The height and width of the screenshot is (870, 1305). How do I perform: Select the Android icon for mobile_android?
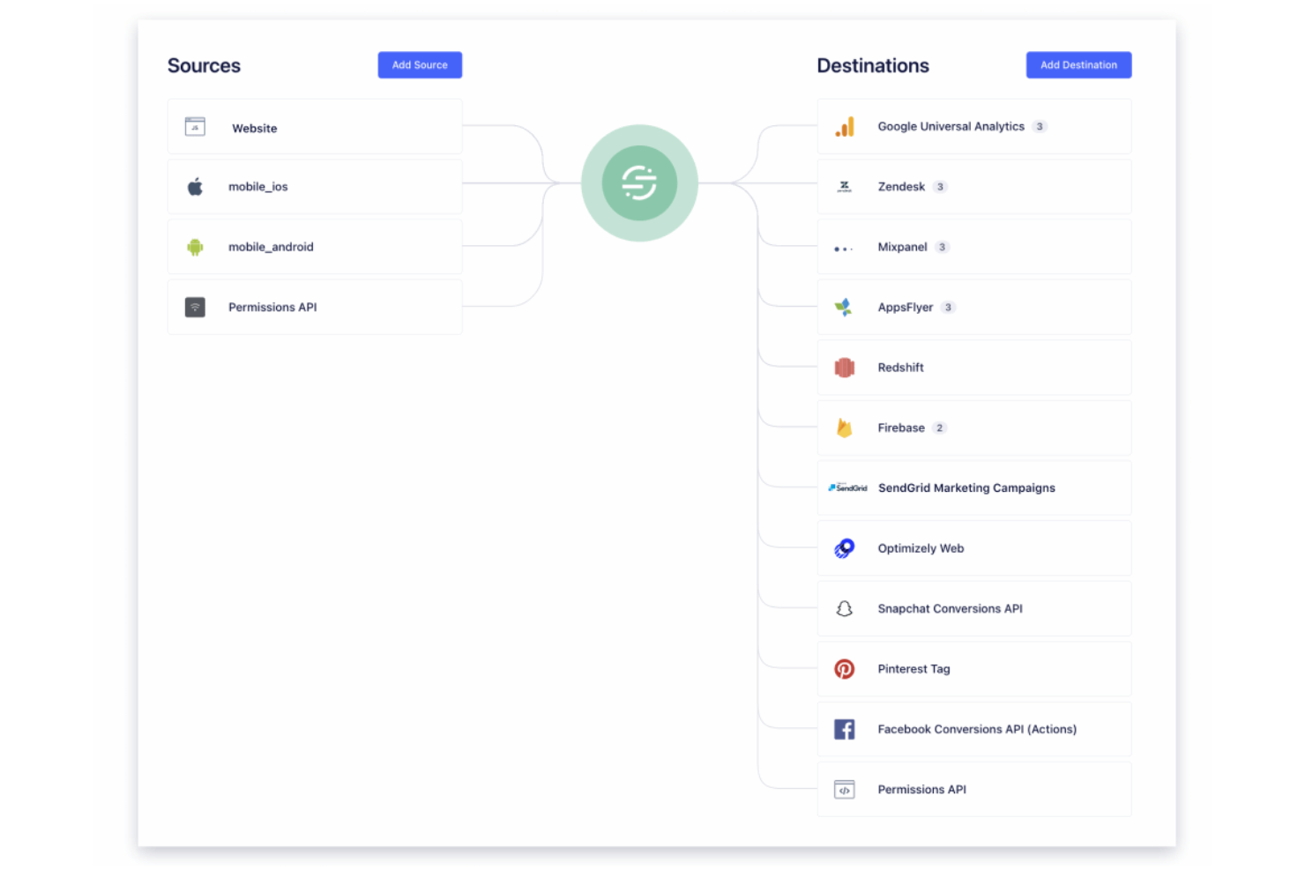pyautogui.click(x=194, y=247)
